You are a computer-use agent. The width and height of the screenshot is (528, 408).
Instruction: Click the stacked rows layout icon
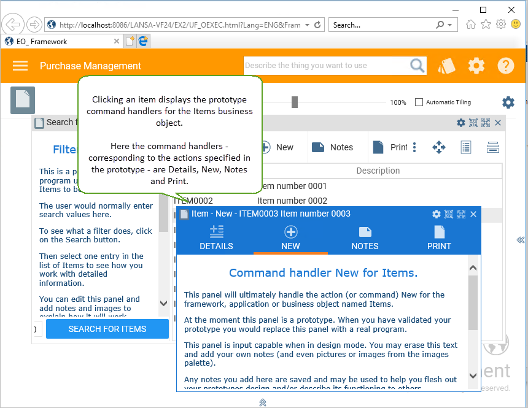(x=492, y=147)
